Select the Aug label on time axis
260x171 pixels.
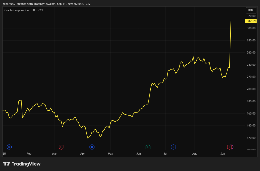(x=195, y=154)
